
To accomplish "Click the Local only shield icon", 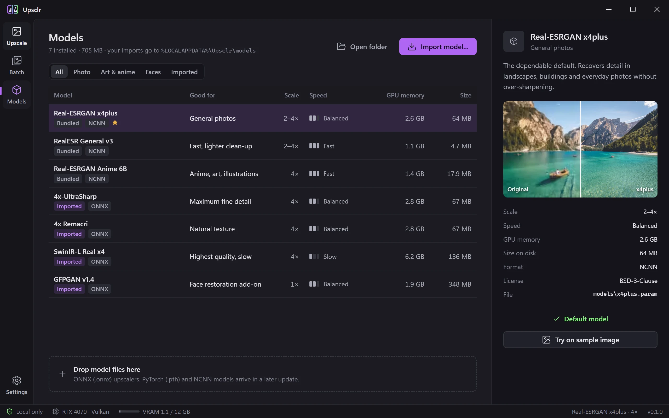I will (10, 411).
